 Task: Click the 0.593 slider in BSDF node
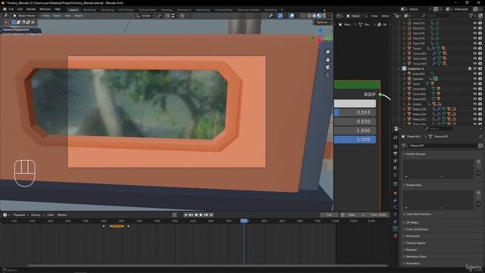(x=355, y=112)
